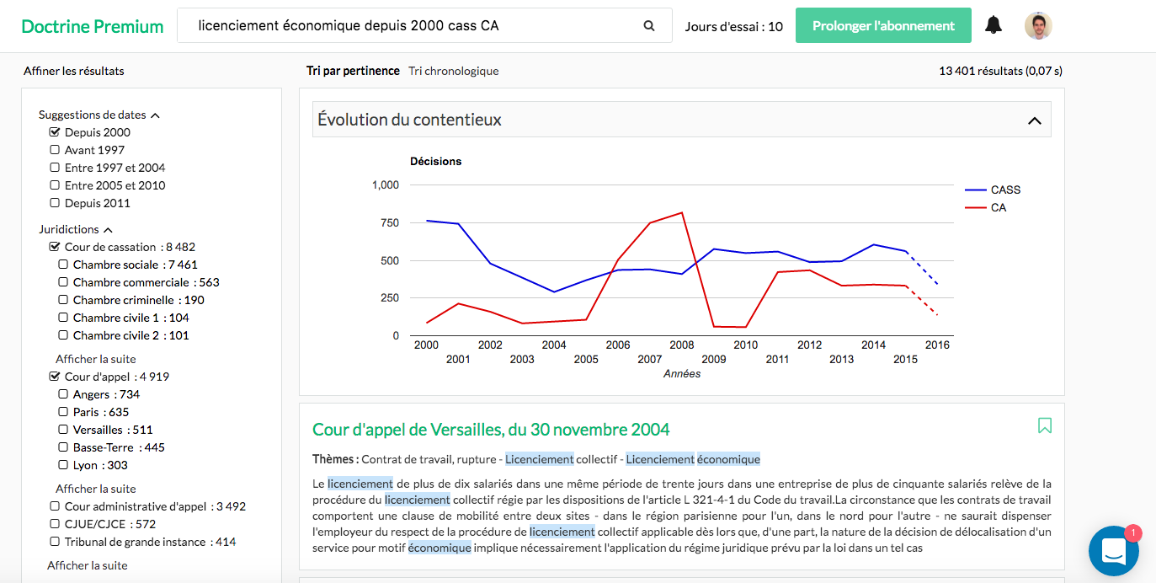Check the CJUE/CJCE filter

click(x=55, y=524)
